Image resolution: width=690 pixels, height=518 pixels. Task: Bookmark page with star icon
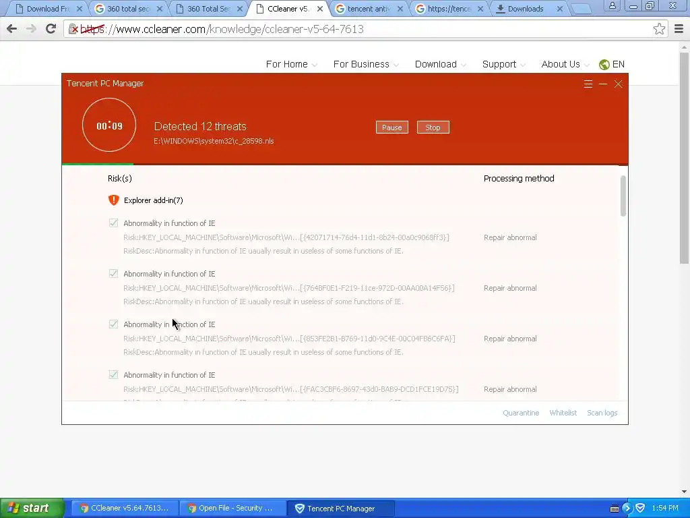coord(659,29)
